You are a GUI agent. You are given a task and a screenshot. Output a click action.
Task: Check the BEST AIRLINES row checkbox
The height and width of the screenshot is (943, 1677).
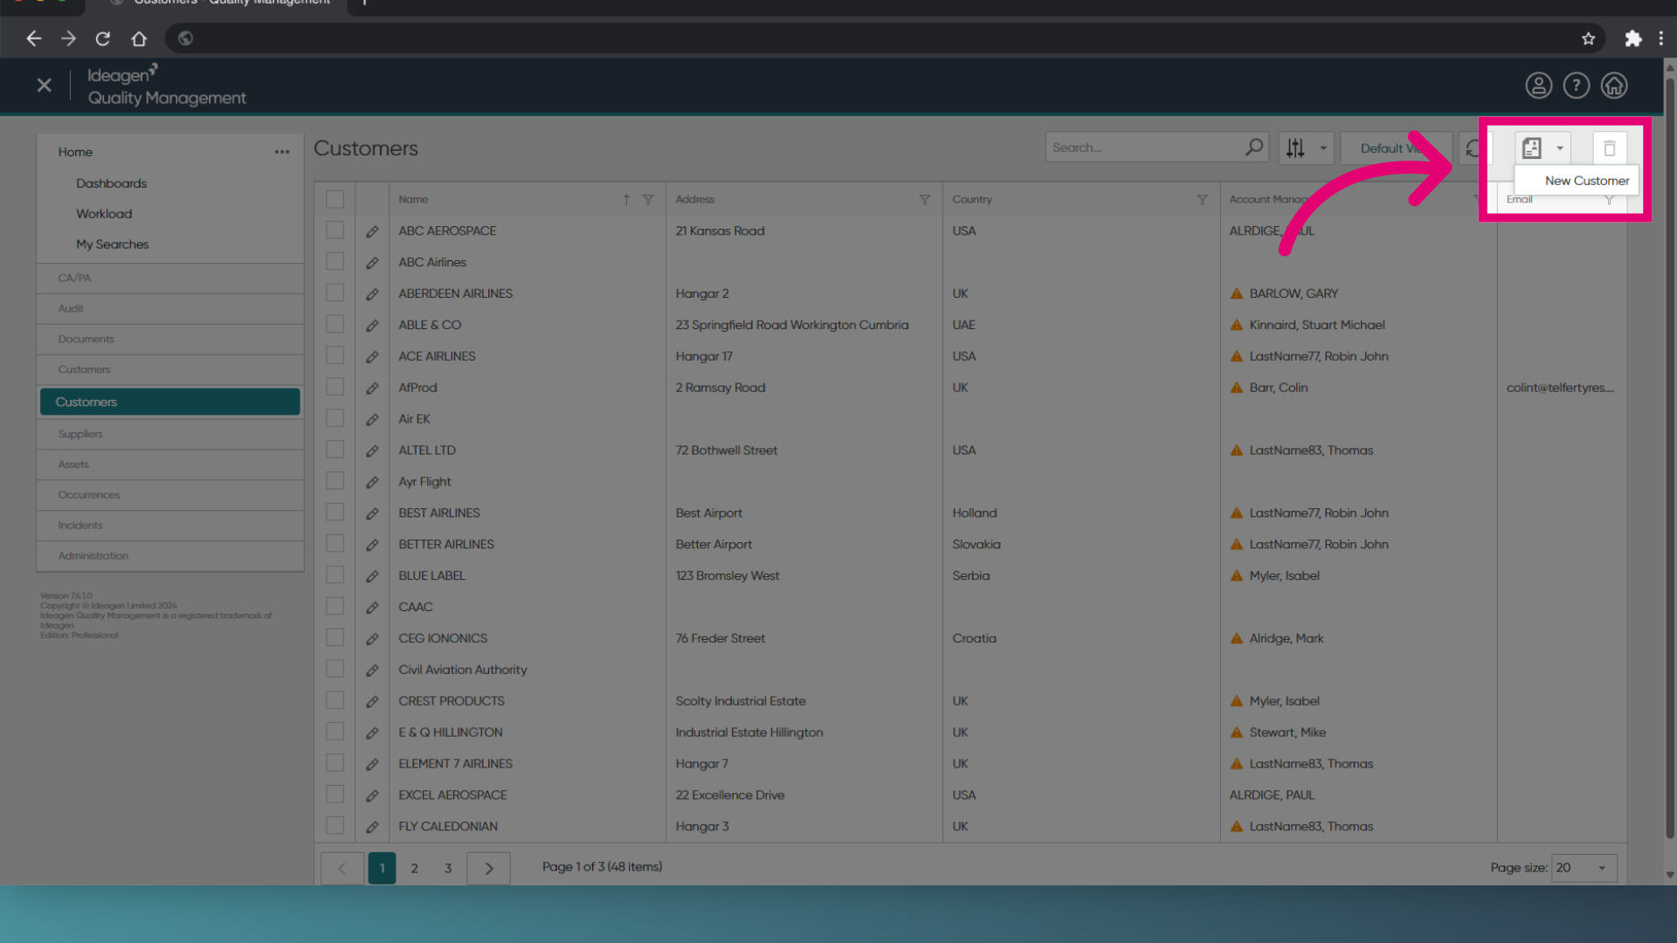335,513
